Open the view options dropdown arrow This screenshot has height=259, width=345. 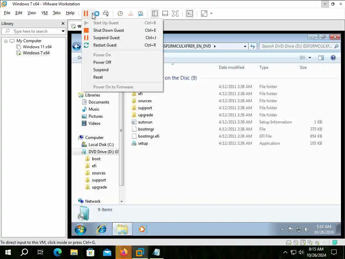pyautogui.click(x=310, y=58)
